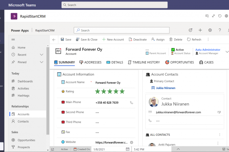Switch to the CASES tab

tap(206, 62)
